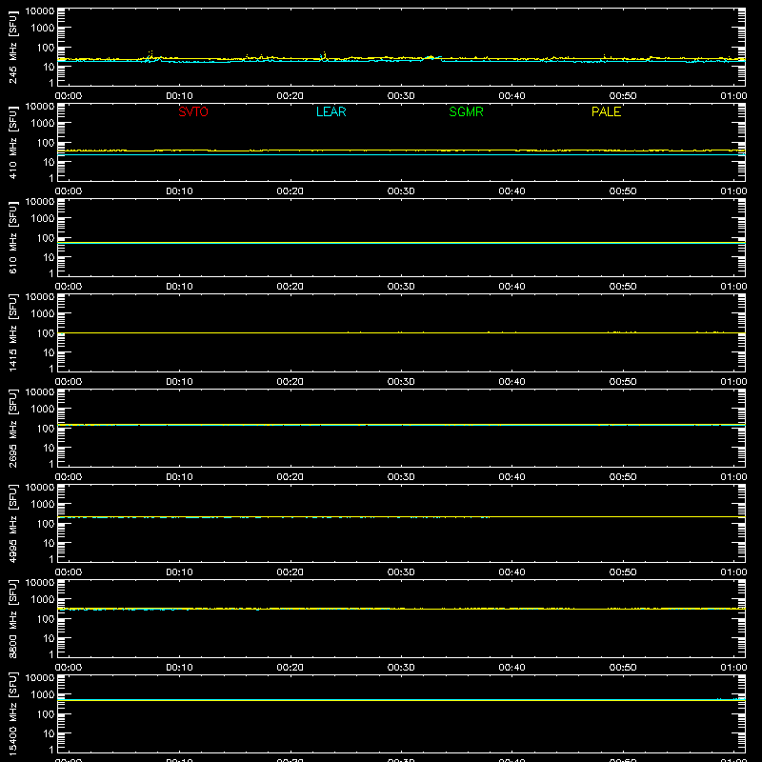Click the 1000 tick label on 2695 MHz axis
762x762 pixels.
[43, 410]
